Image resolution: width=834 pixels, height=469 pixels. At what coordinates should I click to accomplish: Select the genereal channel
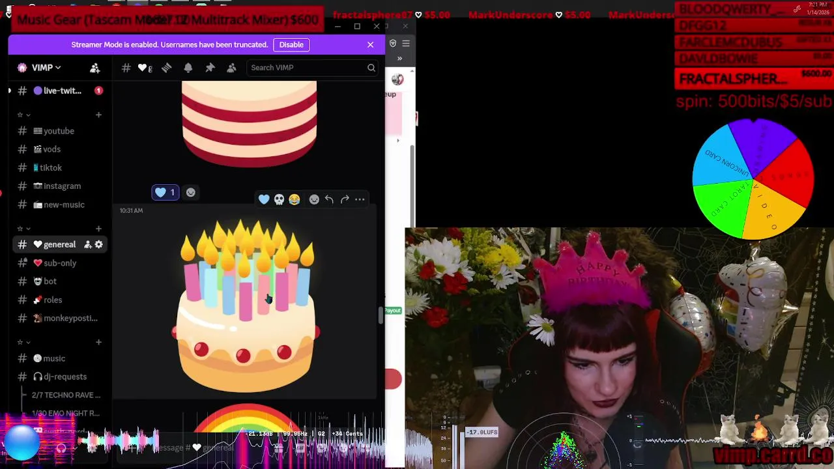59,244
